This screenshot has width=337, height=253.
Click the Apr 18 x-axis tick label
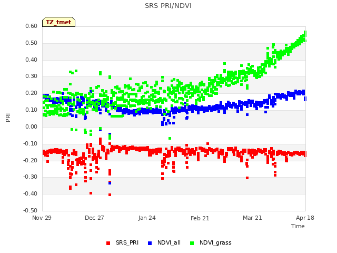tap(305, 218)
